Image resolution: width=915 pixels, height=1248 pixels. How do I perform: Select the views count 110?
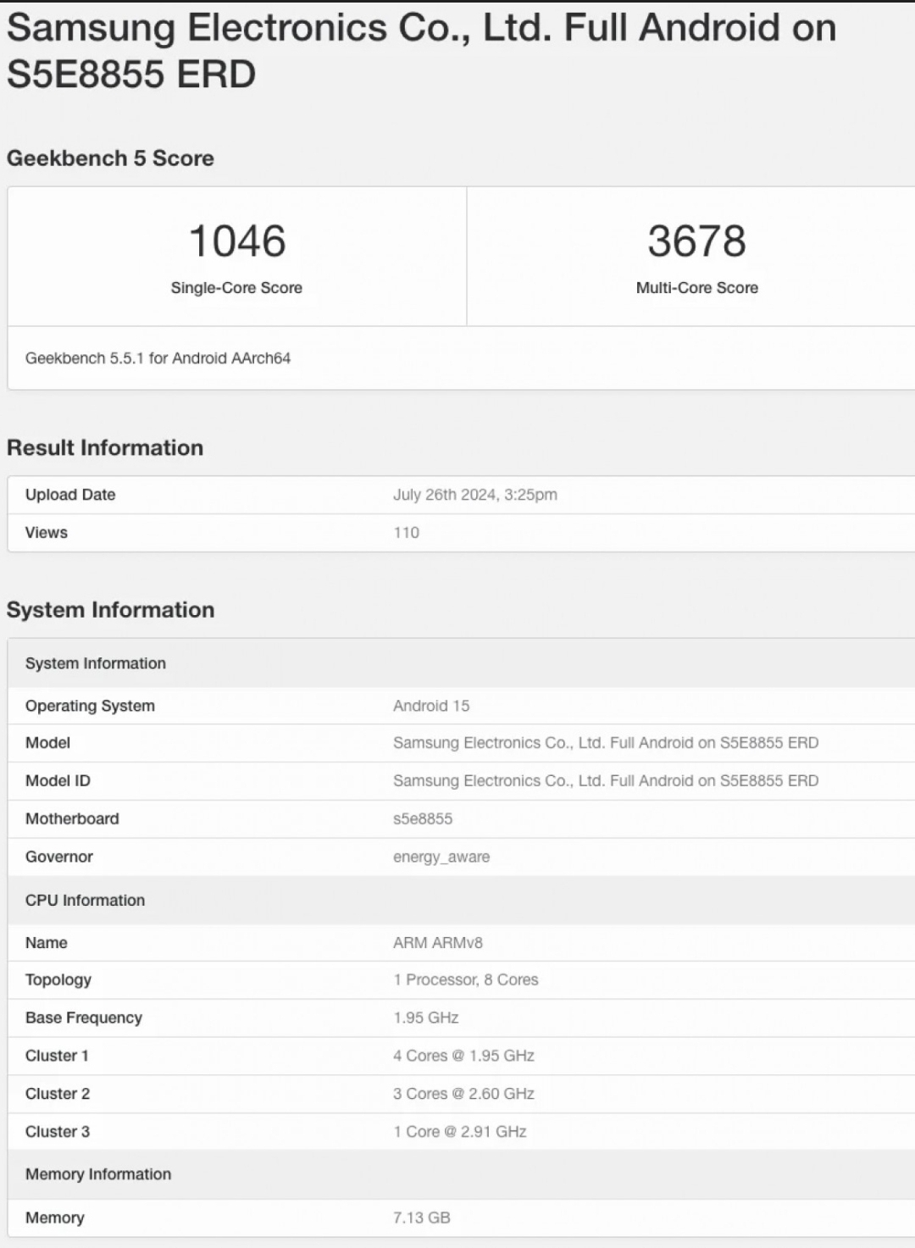(407, 533)
